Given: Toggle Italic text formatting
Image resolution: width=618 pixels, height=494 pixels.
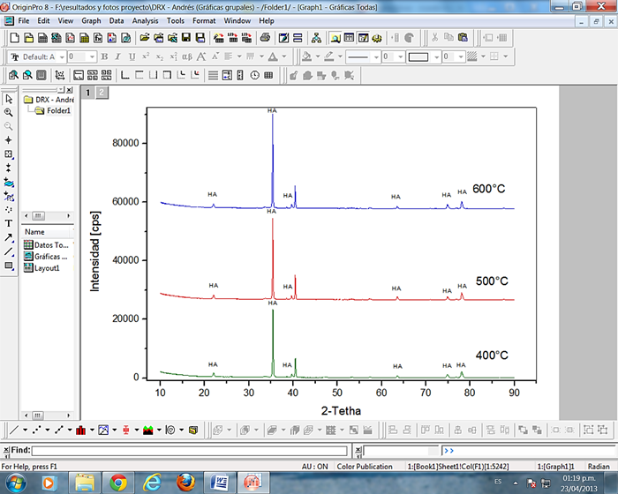Looking at the screenshot, I should [117, 56].
